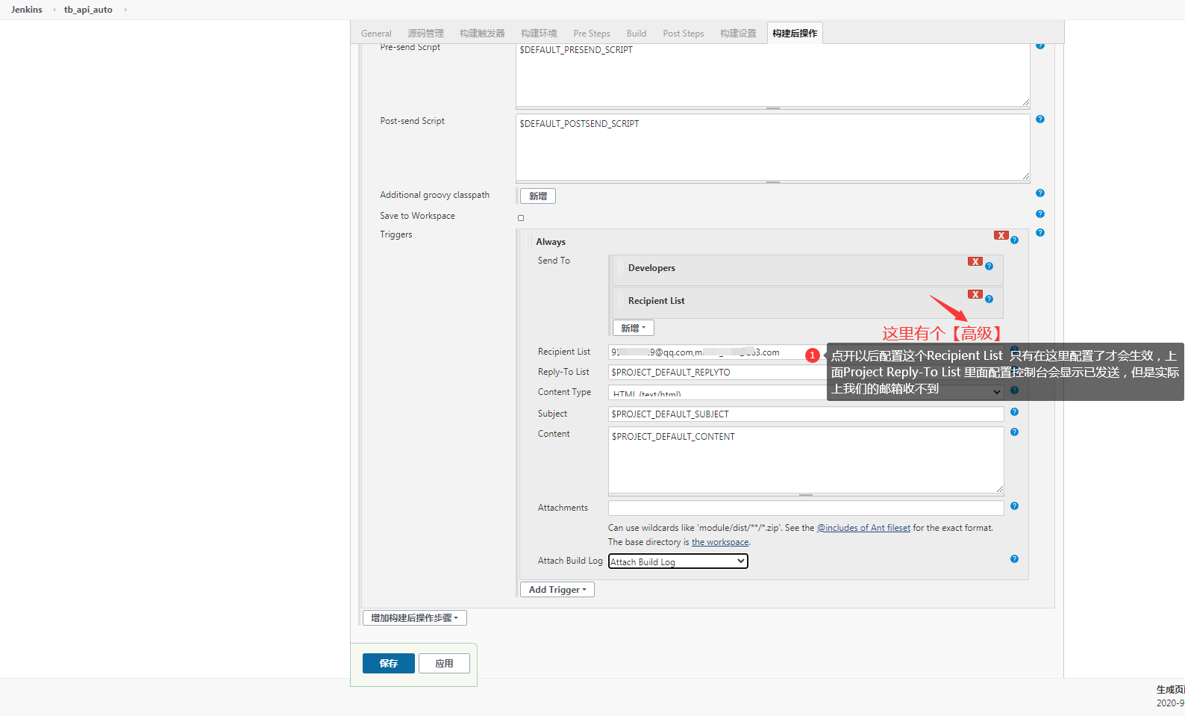Open help for the Subject field
Viewport: 1185px width, 716px height.
tap(1014, 412)
